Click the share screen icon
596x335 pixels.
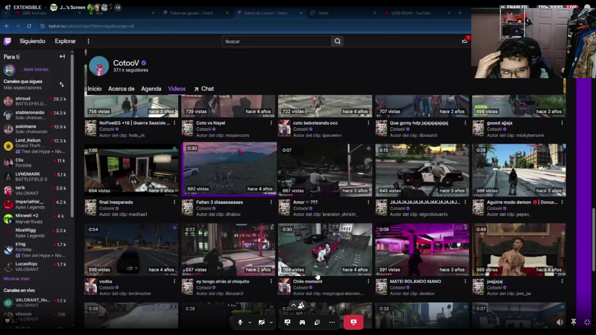point(287,322)
